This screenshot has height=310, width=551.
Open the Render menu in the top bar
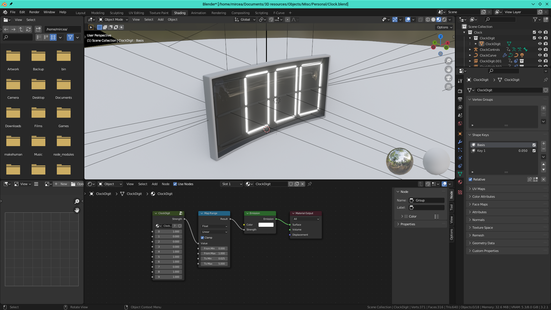click(x=34, y=12)
